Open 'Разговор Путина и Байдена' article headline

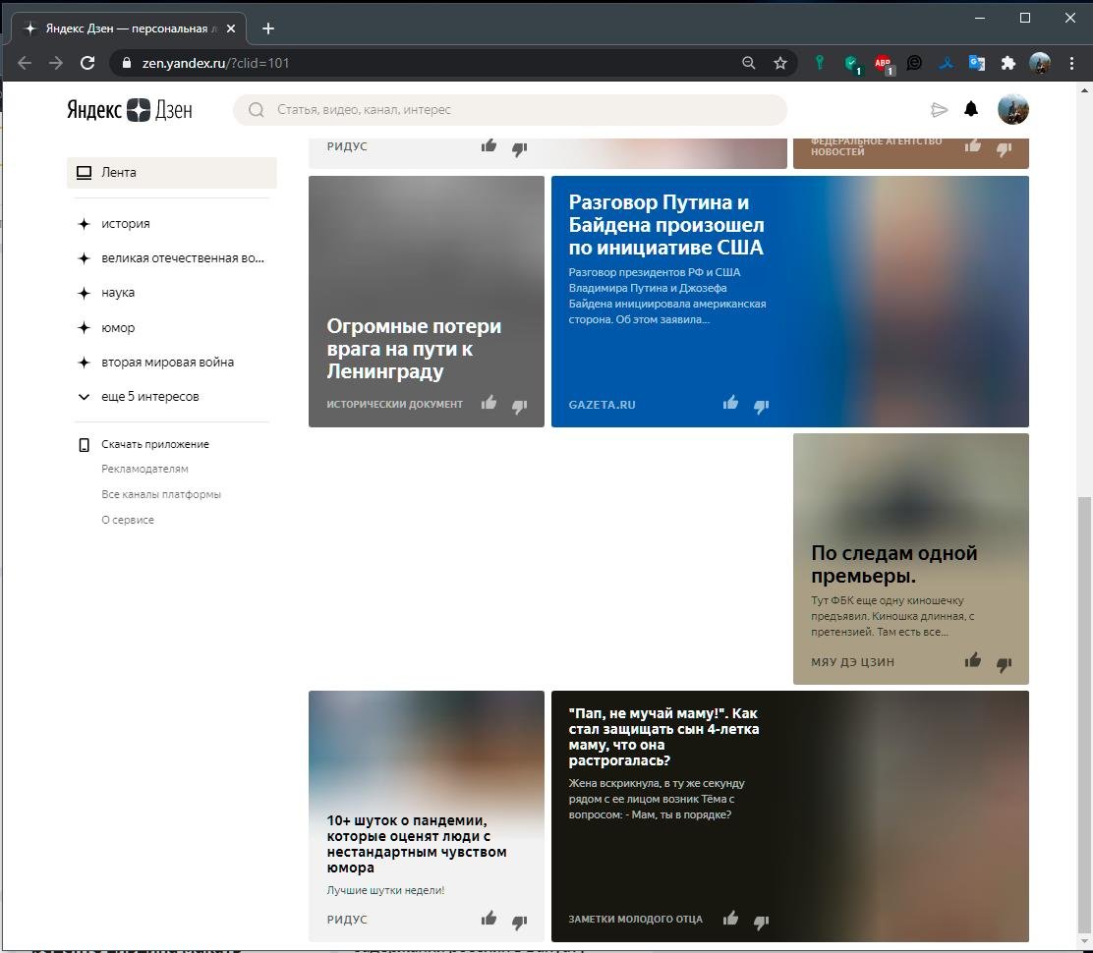(665, 225)
